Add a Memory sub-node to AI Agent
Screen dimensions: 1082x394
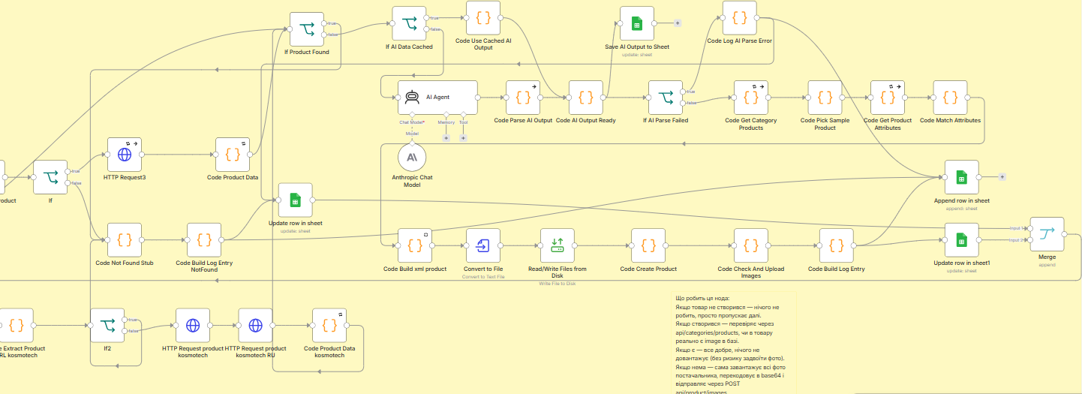[x=446, y=138]
